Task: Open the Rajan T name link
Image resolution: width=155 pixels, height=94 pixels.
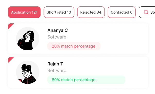Action: [55, 64]
